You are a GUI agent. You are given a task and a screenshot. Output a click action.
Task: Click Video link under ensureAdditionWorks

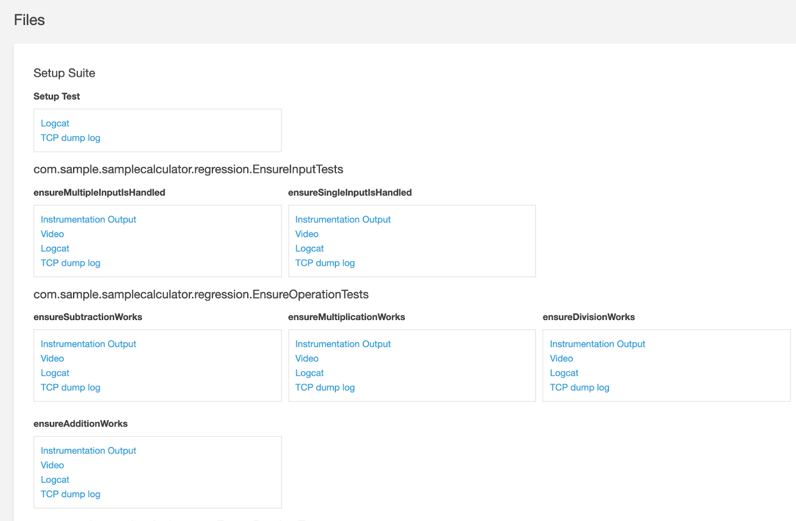(x=52, y=465)
